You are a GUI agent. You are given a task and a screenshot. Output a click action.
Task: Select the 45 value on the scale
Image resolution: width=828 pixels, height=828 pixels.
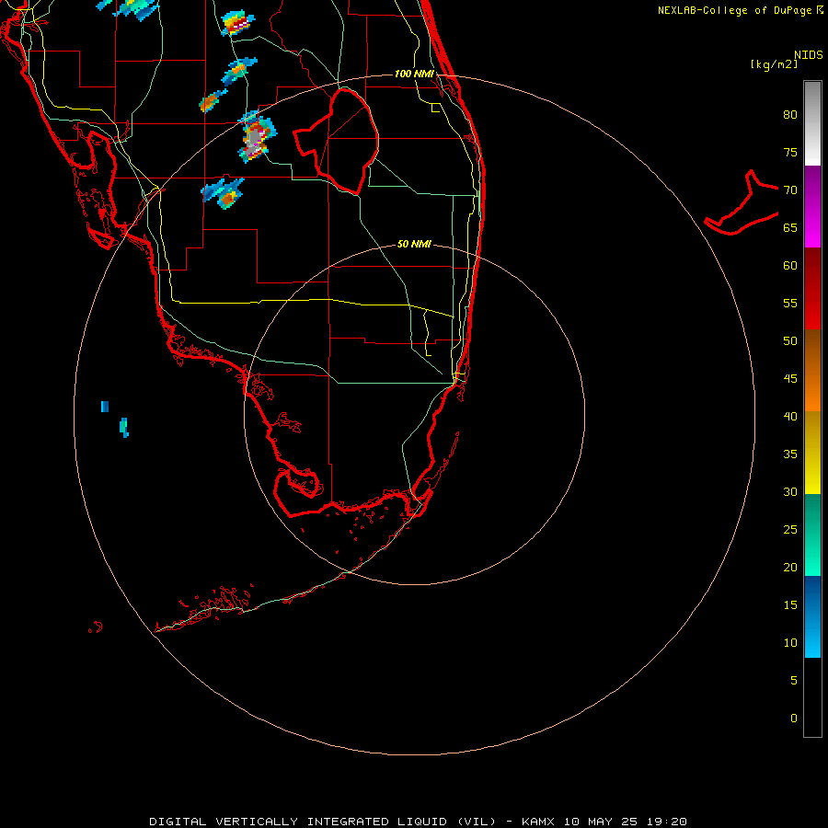tap(790, 379)
